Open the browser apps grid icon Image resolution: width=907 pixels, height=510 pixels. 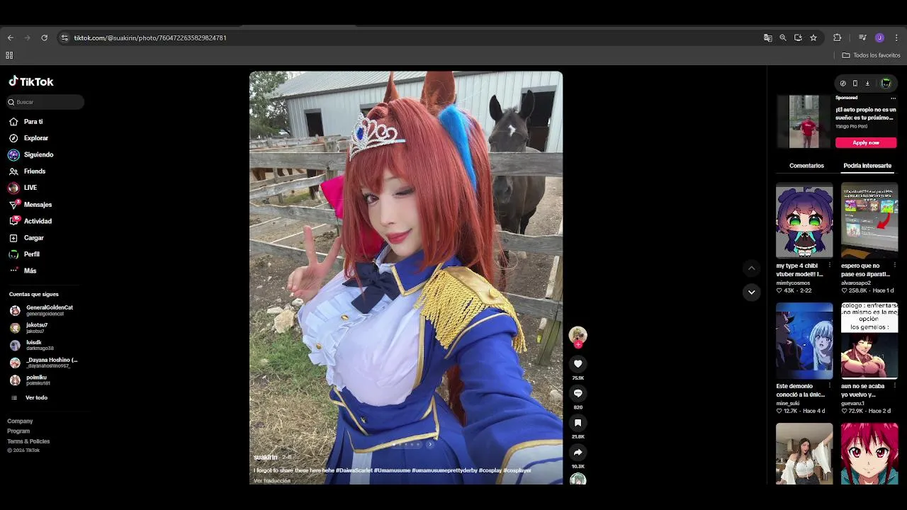pyautogui.click(x=9, y=55)
